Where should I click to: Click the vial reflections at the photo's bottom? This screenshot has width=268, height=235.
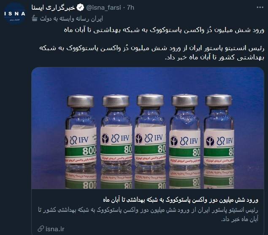click(x=149, y=178)
